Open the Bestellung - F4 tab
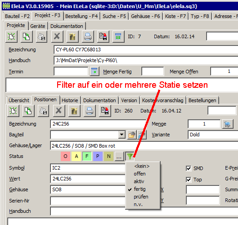Image resolution: width=238 pixels, height=225 pixels. tap(81, 16)
